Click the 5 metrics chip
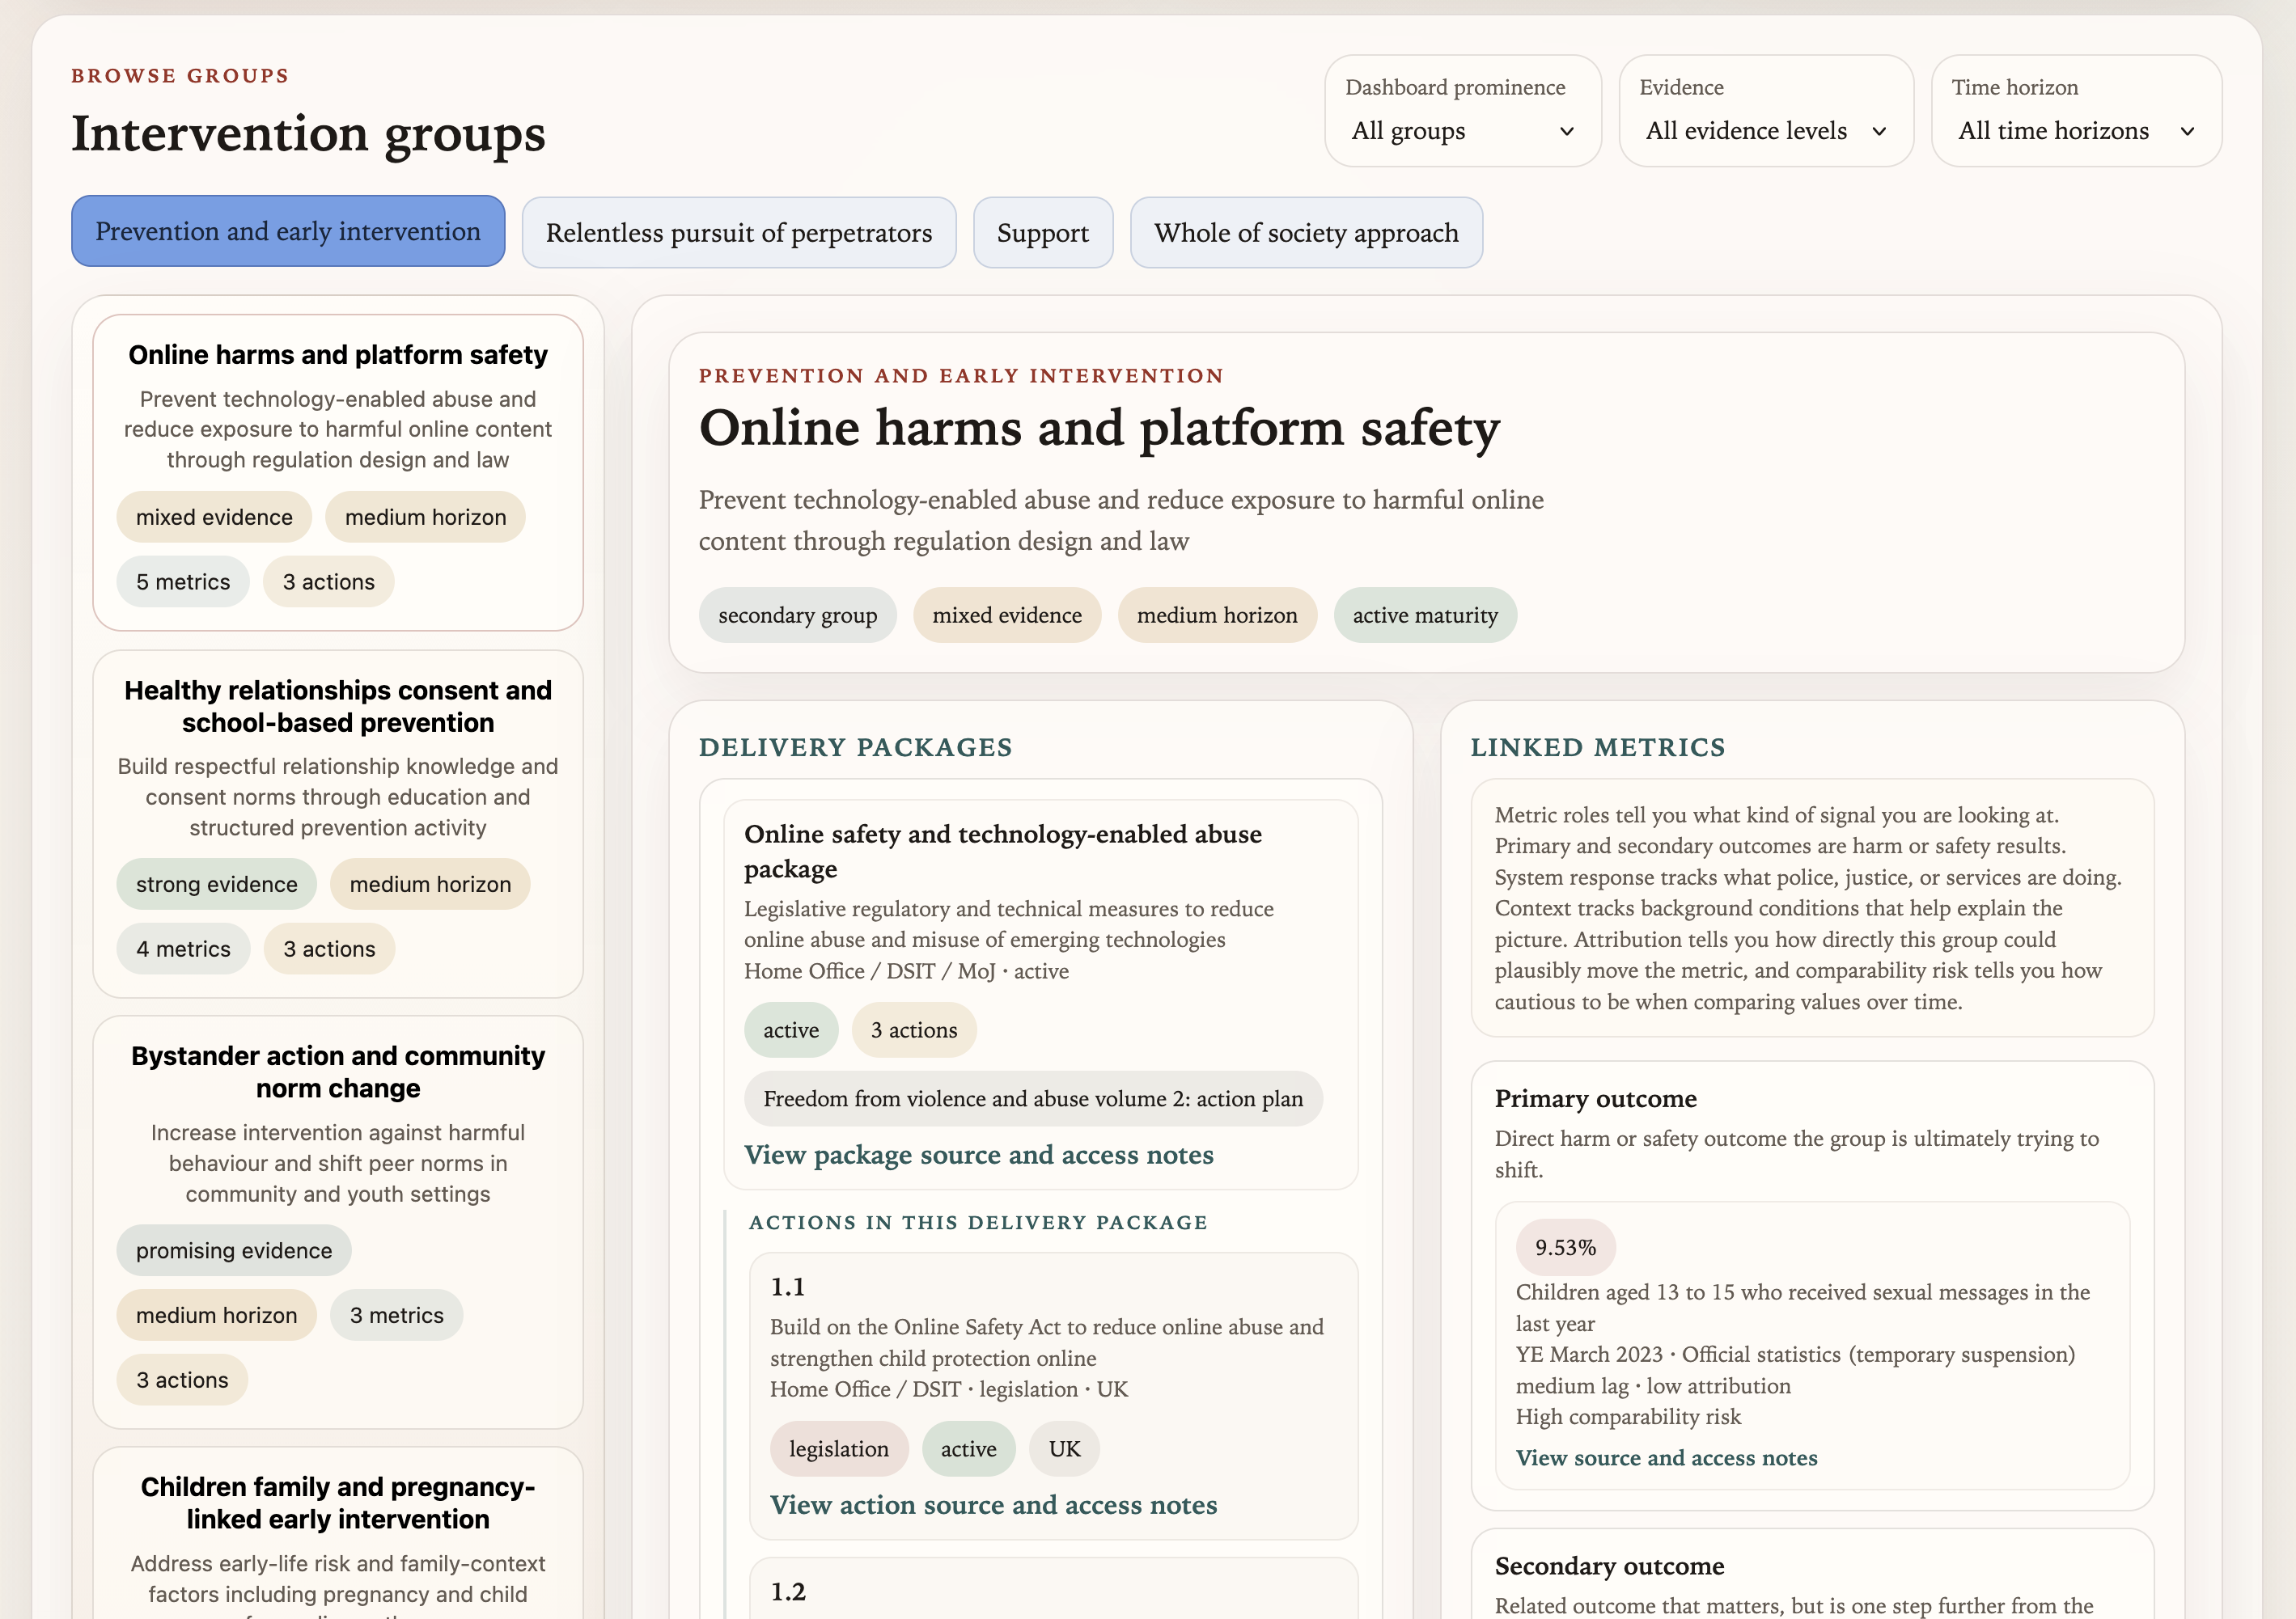Image resolution: width=2296 pixels, height=1619 pixels. 183,581
